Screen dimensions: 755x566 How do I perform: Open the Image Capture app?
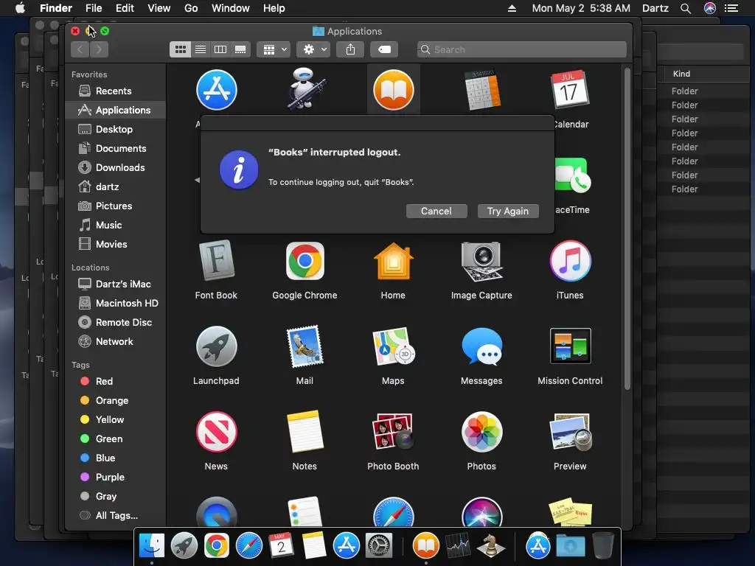(x=481, y=262)
